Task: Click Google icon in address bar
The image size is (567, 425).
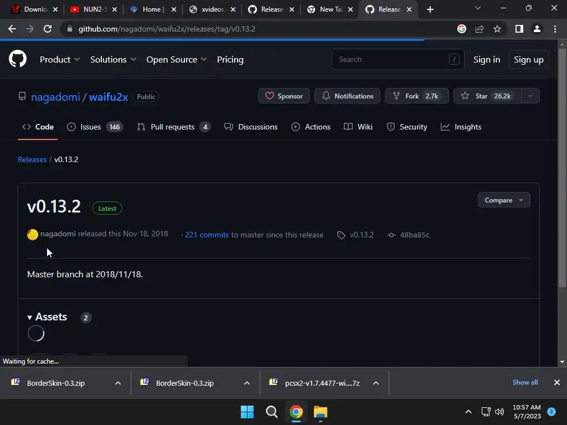Action: 462,29
